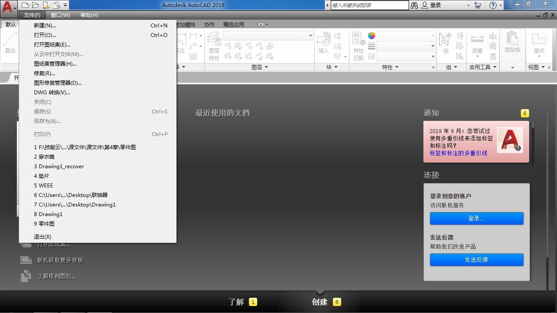The height and width of the screenshot is (313, 557).
Task: Switch to the 精选应用 ribbon tab
Action: pyautogui.click(x=234, y=25)
